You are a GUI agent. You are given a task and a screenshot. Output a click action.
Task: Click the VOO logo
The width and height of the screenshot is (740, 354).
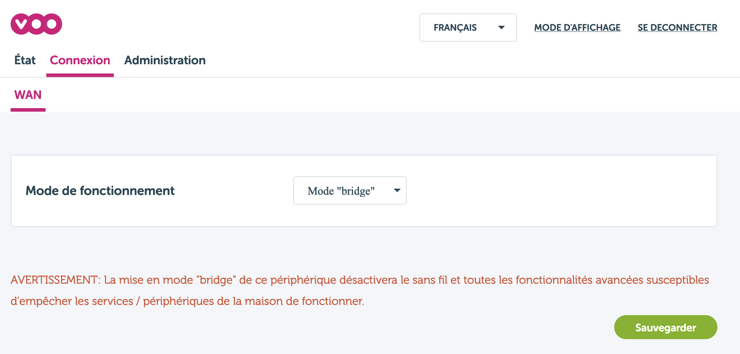[36, 24]
